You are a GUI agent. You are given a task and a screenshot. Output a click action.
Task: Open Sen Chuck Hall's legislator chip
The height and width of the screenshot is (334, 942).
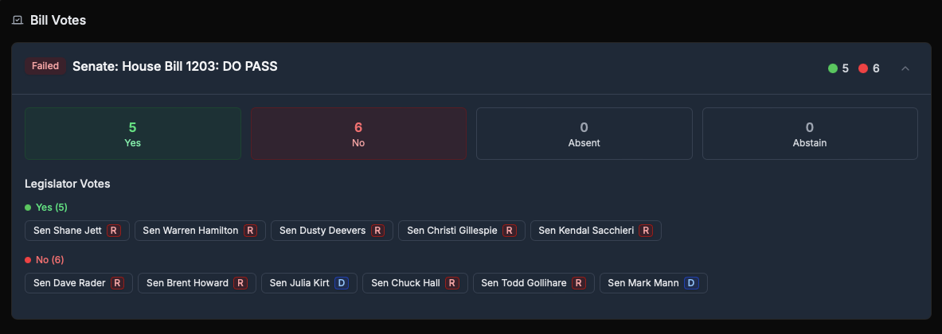pyautogui.click(x=415, y=283)
